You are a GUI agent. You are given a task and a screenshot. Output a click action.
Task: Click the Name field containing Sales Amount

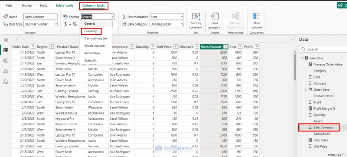tap(40, 16)
